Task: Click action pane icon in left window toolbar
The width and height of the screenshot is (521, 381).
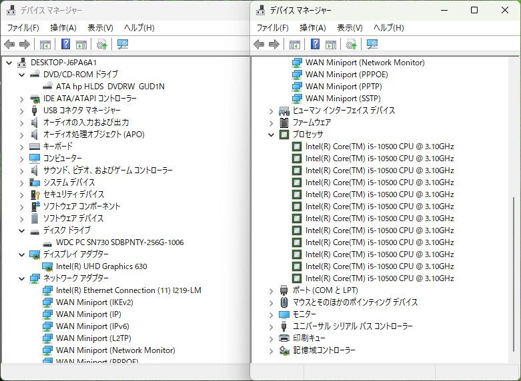Action: 81,44
